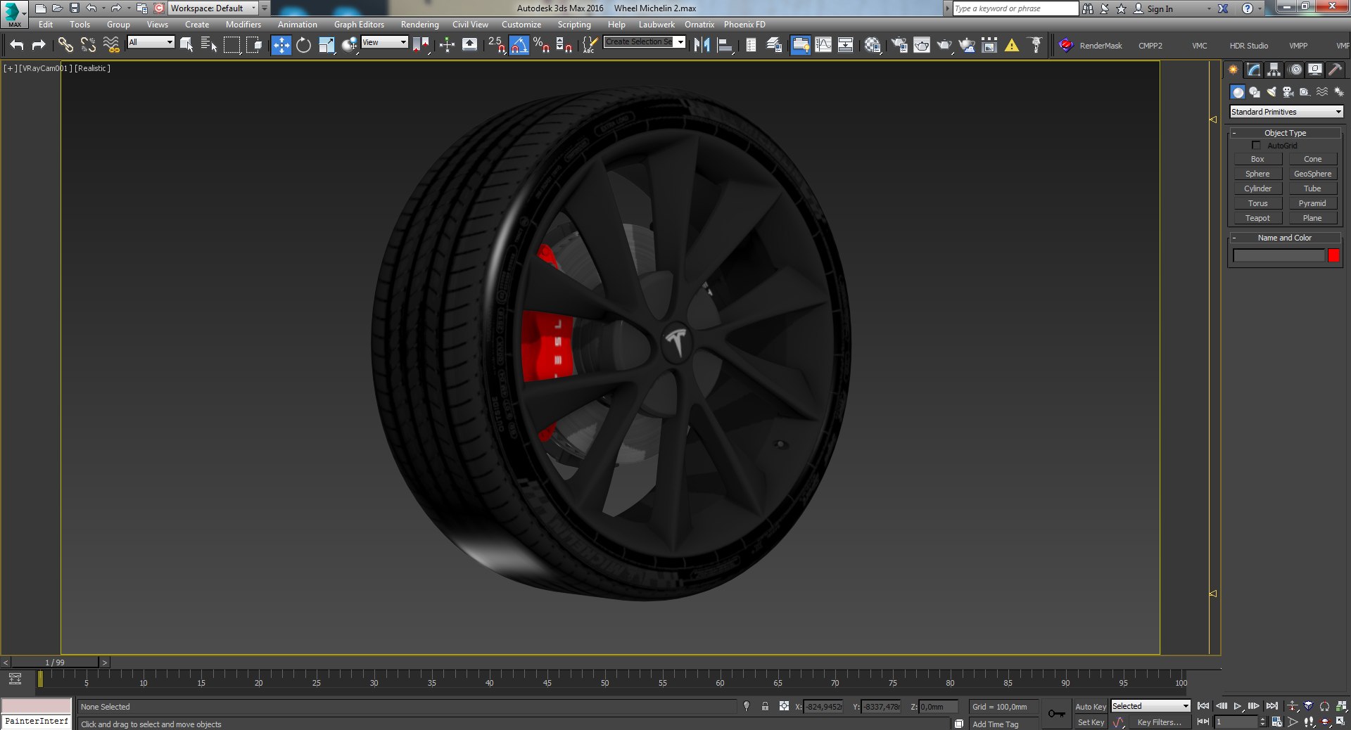Toggle the Spinner Snap button
The height and width of the screenshot is (730, 1351).
click(x=564, y=45)
